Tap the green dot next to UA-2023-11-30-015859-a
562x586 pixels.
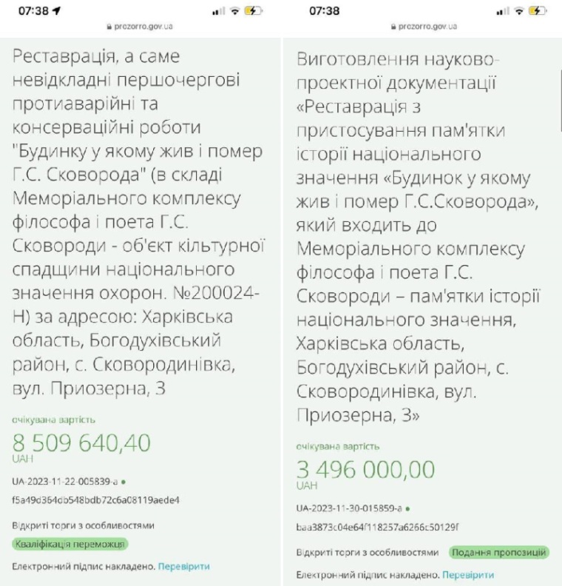click(x=408, y=509)
